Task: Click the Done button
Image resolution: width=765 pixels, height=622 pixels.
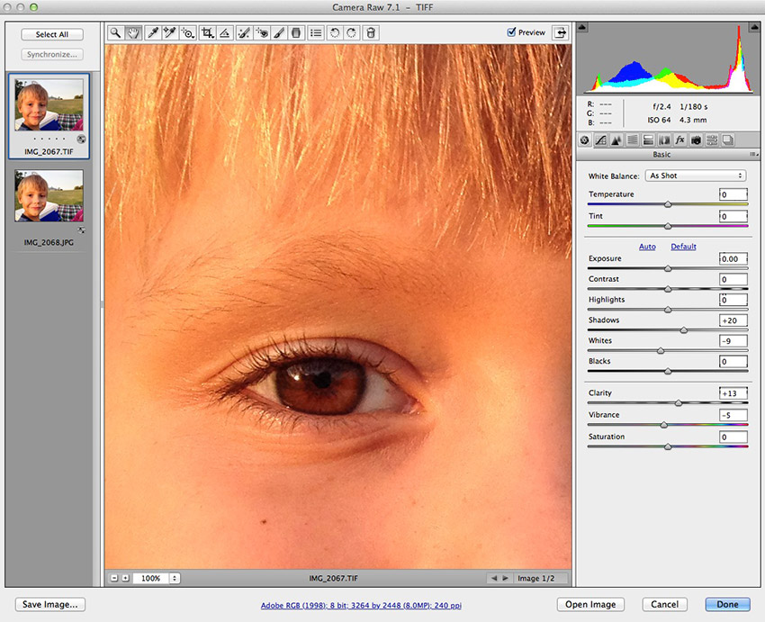Action: (727, 604)
